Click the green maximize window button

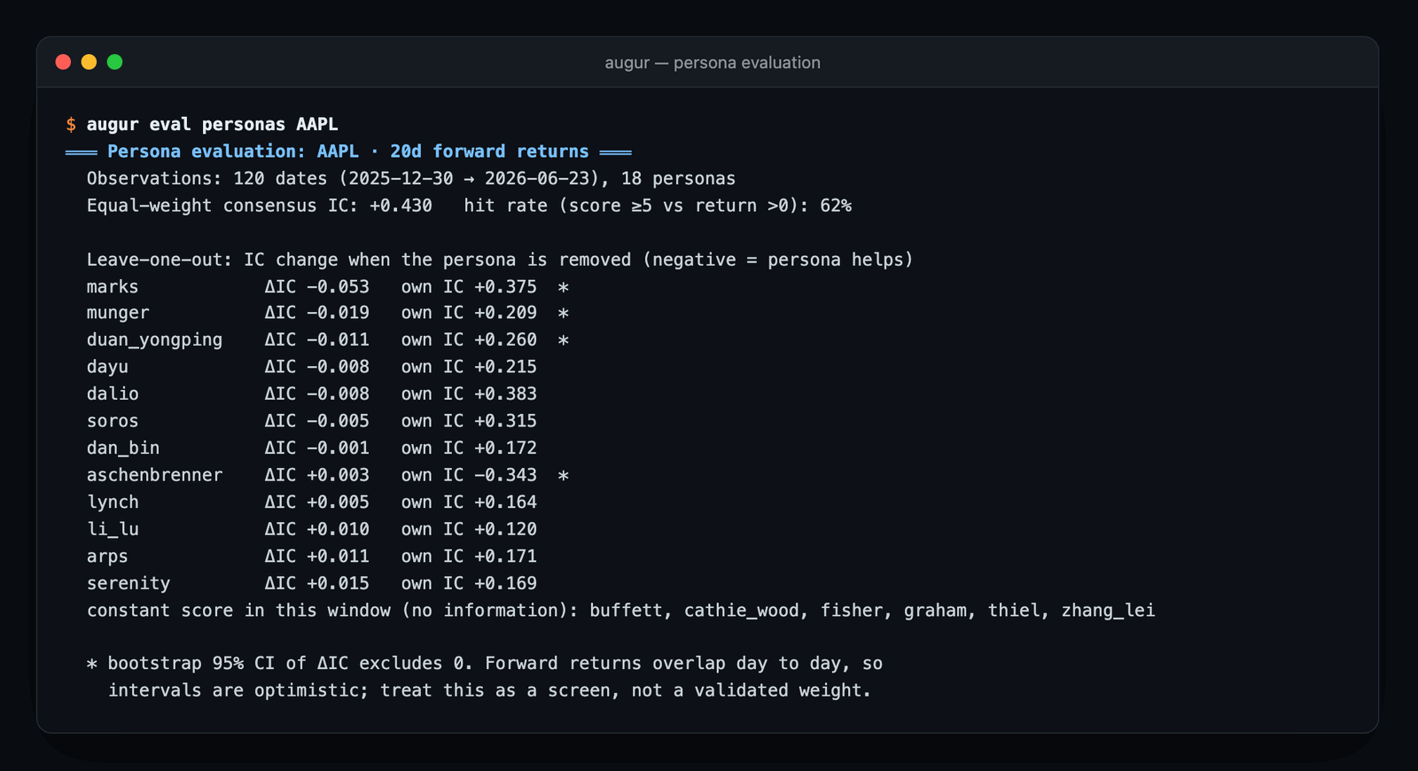[x=114, y=62]
